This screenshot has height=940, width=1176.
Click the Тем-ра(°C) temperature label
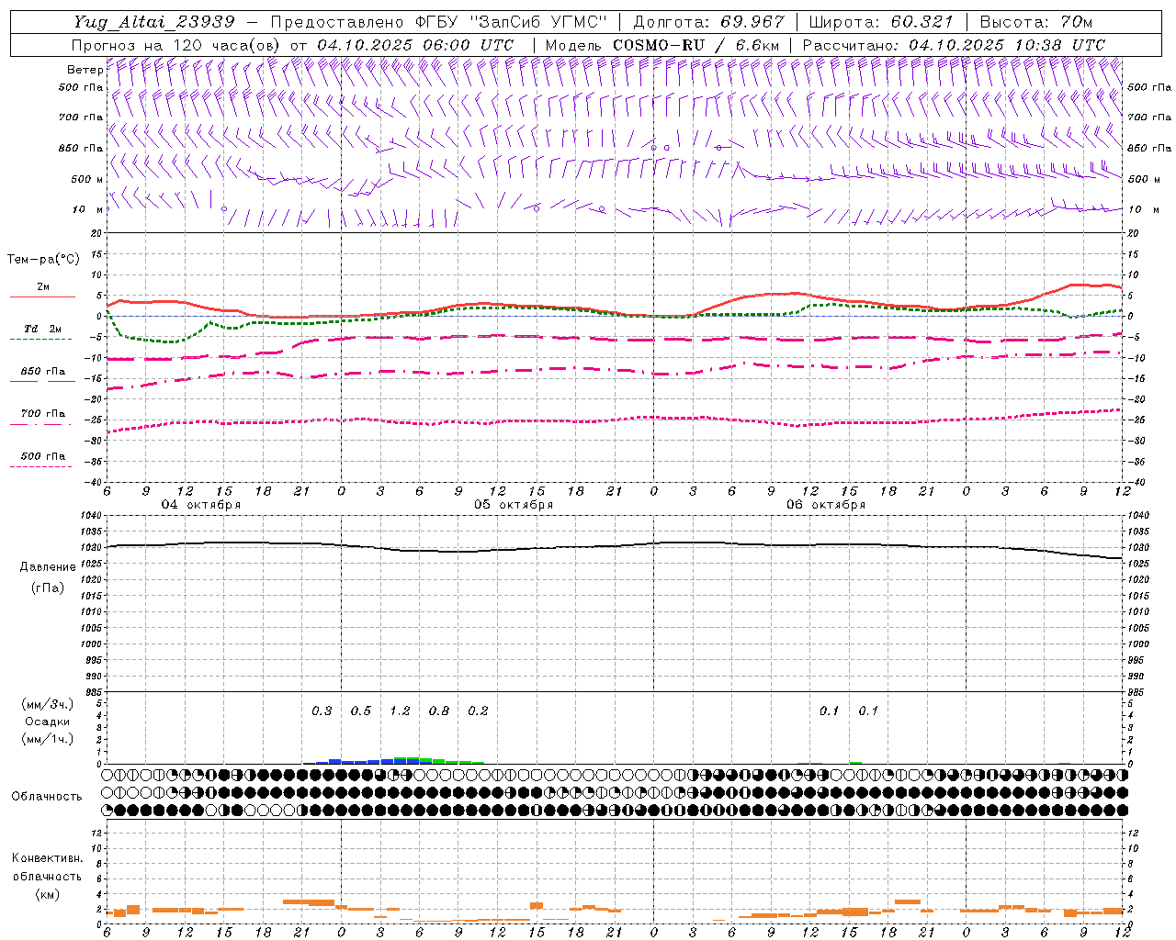(43, 260)
